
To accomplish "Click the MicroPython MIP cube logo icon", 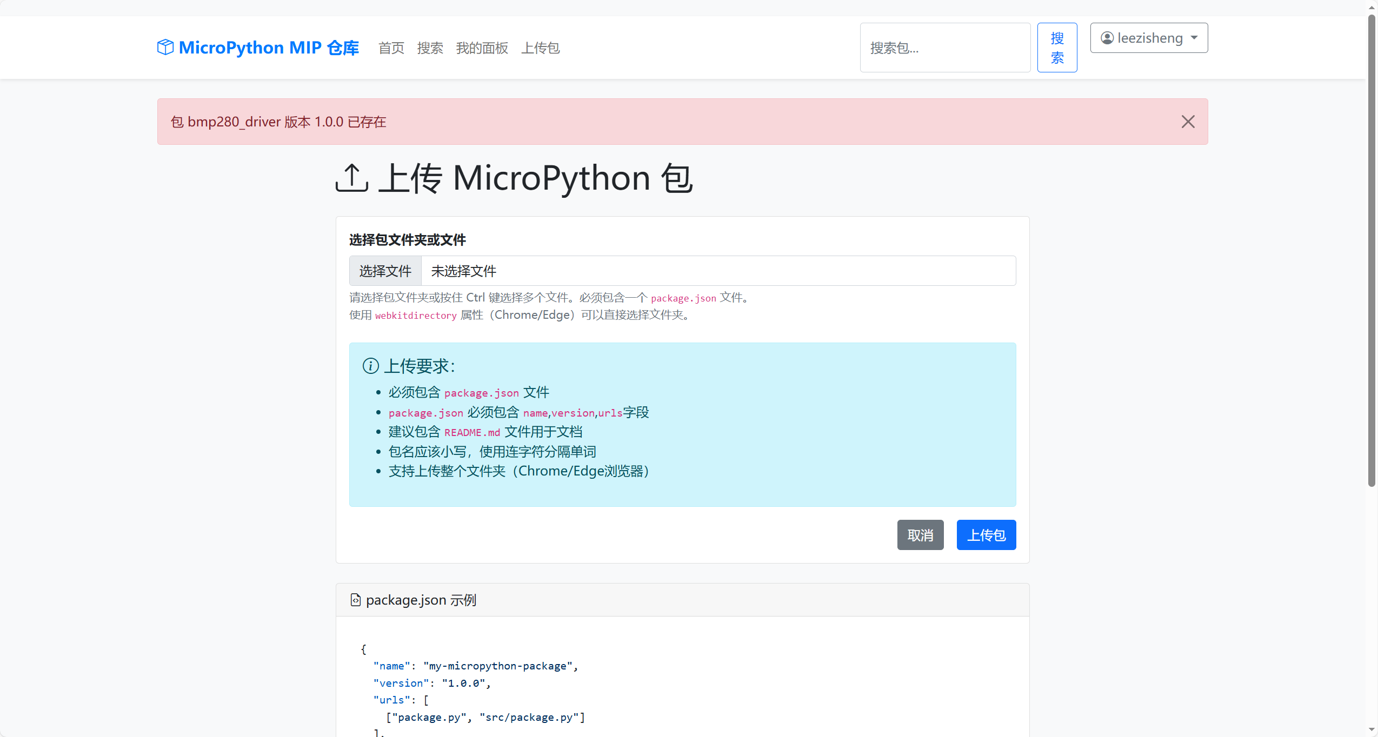I will [x=165, y=48].
